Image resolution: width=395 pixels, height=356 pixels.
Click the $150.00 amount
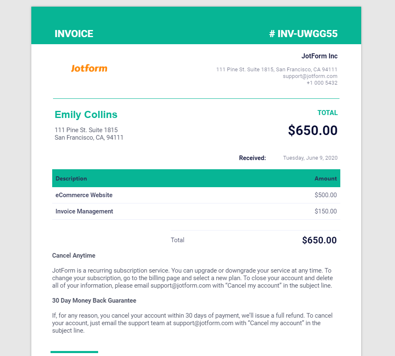(x=326, y=211)
